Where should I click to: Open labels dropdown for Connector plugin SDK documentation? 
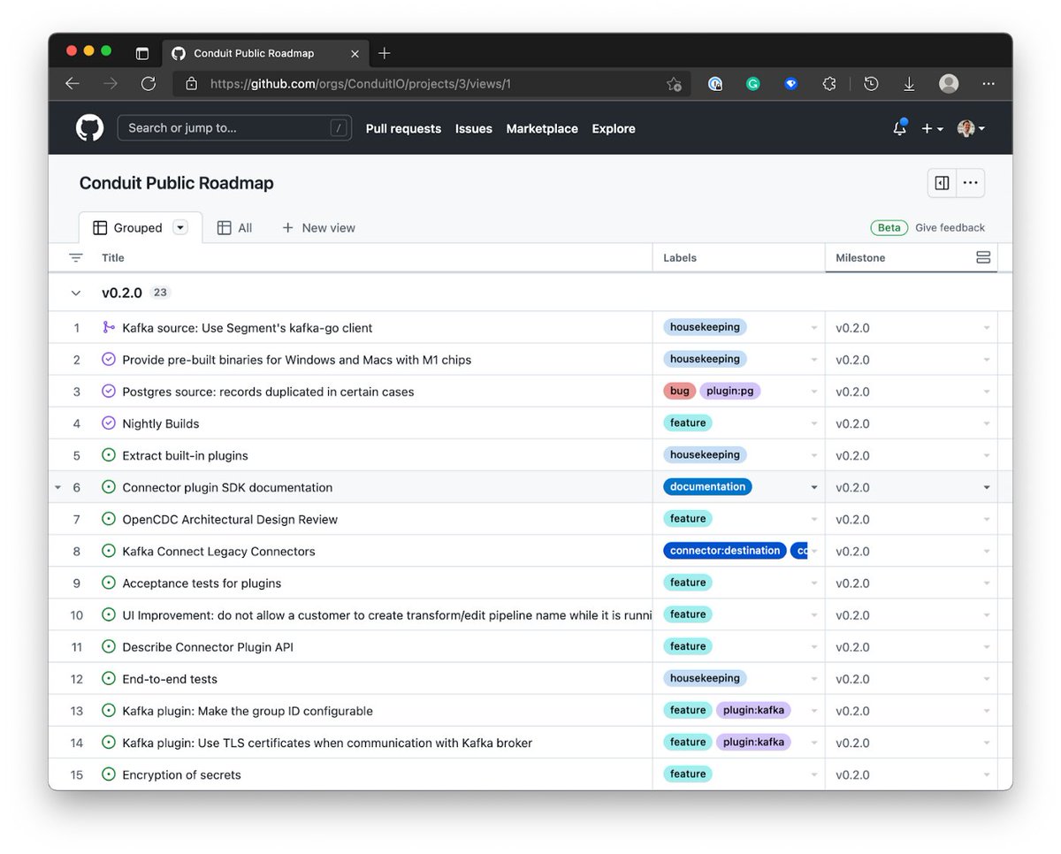click(814, 487)
